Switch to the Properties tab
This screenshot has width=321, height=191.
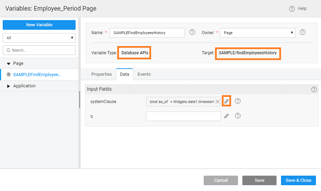pyautogui.click(x=101, y=74)
